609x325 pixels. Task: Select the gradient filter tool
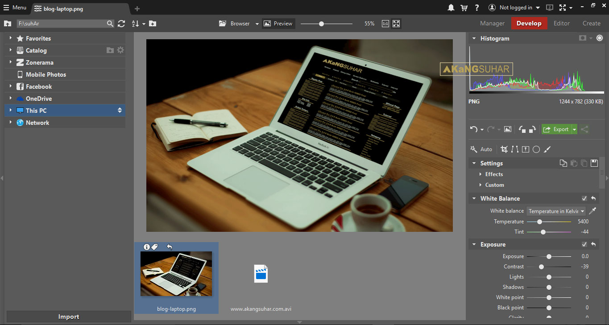point(526,149)
